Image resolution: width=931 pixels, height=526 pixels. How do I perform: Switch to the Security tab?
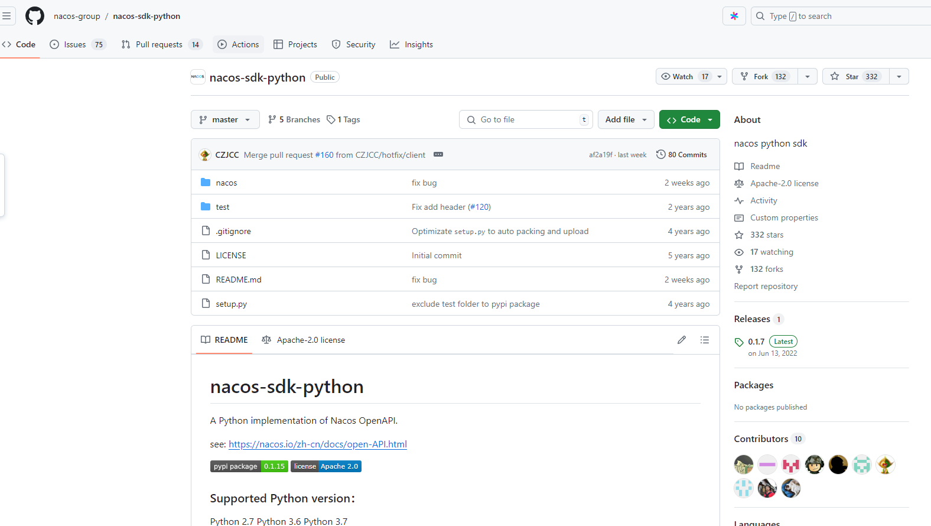click(x=353, y=44)
